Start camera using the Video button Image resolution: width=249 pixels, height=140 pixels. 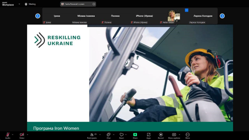point(22,135)
